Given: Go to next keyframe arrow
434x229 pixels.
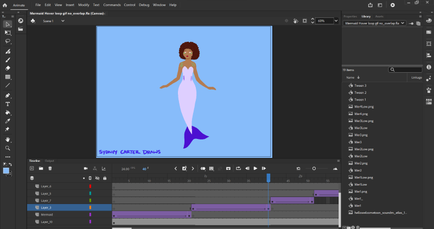Looking at the screenshot, I should (x=193, y=168).
